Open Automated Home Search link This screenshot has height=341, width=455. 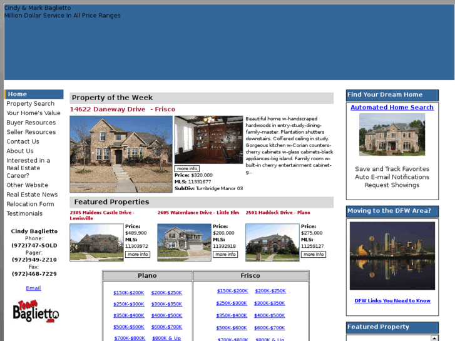[392, 108]
